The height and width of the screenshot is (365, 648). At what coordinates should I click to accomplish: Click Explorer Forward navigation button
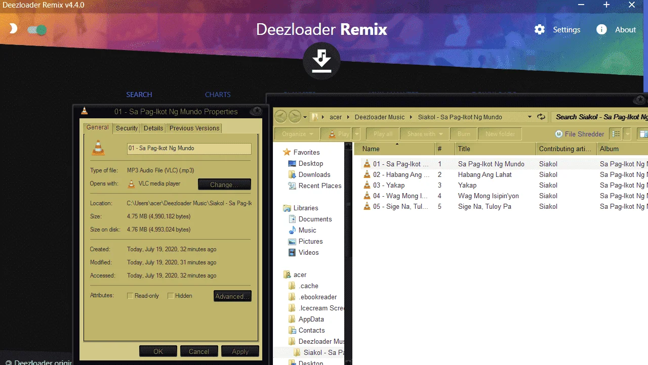[x=295, y=116]
